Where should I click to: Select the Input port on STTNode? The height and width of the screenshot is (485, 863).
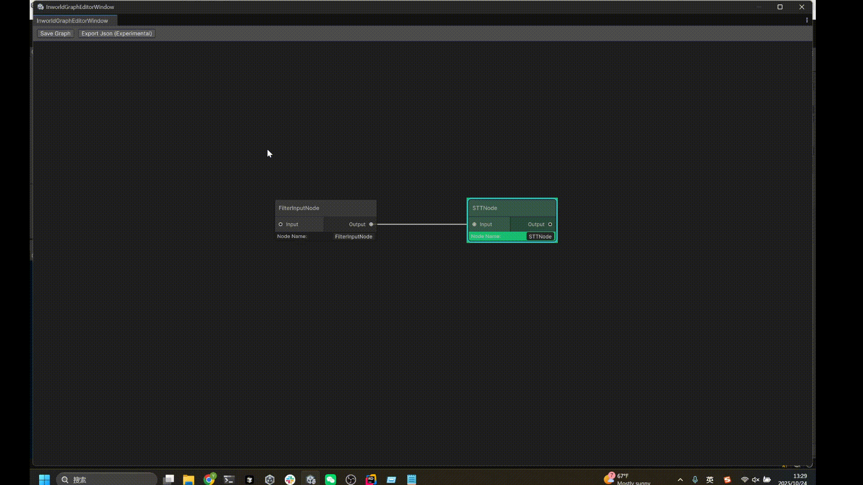pos(475,224)
